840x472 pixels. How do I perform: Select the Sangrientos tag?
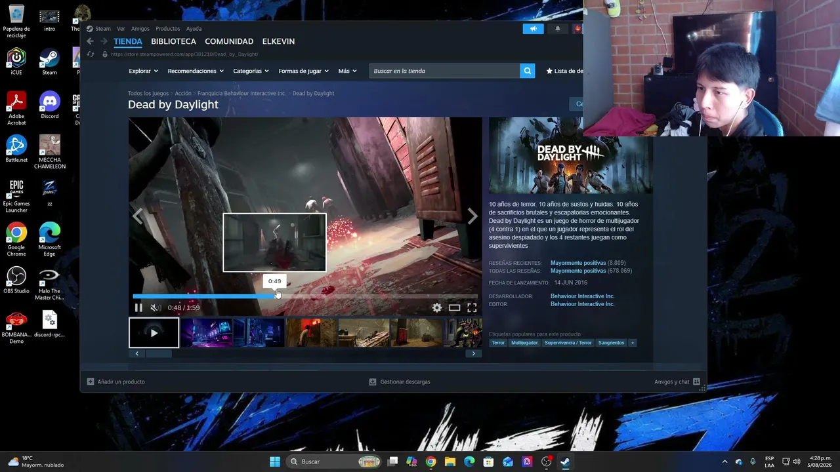point(612,343)
